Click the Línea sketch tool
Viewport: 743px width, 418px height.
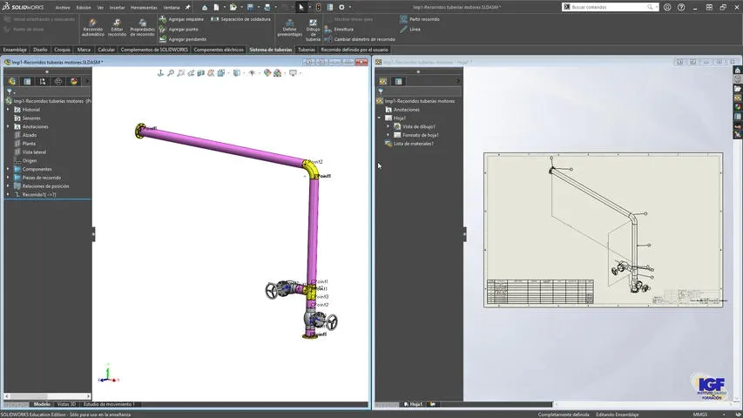tap(410, 30)
